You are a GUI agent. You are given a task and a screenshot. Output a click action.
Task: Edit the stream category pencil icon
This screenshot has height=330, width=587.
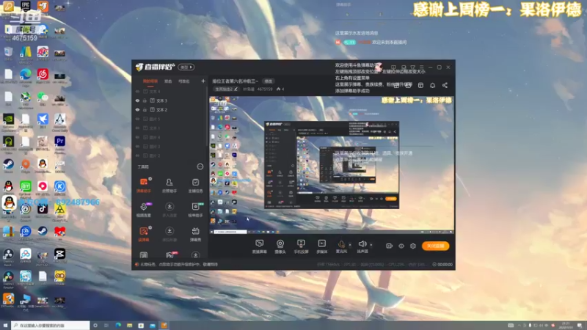[x=236, y=89]
